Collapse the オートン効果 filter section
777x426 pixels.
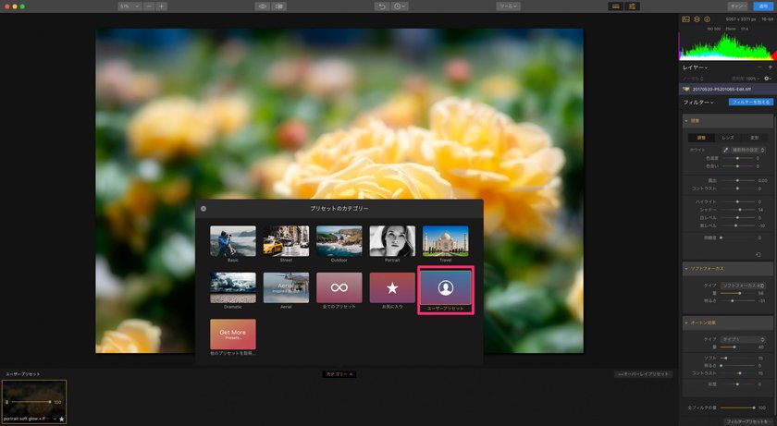[686, 323]
